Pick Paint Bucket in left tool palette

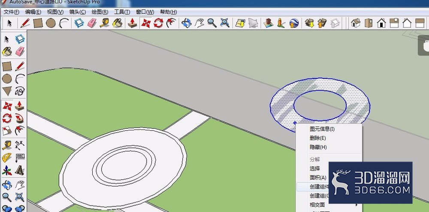coord(7,51)
